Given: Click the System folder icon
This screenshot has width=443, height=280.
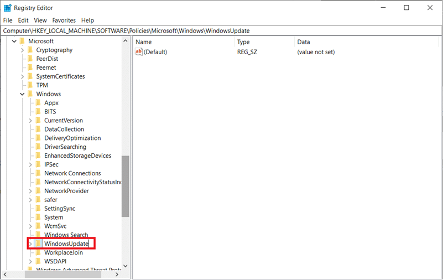Looking at the screenshot, I should [38, 217].
